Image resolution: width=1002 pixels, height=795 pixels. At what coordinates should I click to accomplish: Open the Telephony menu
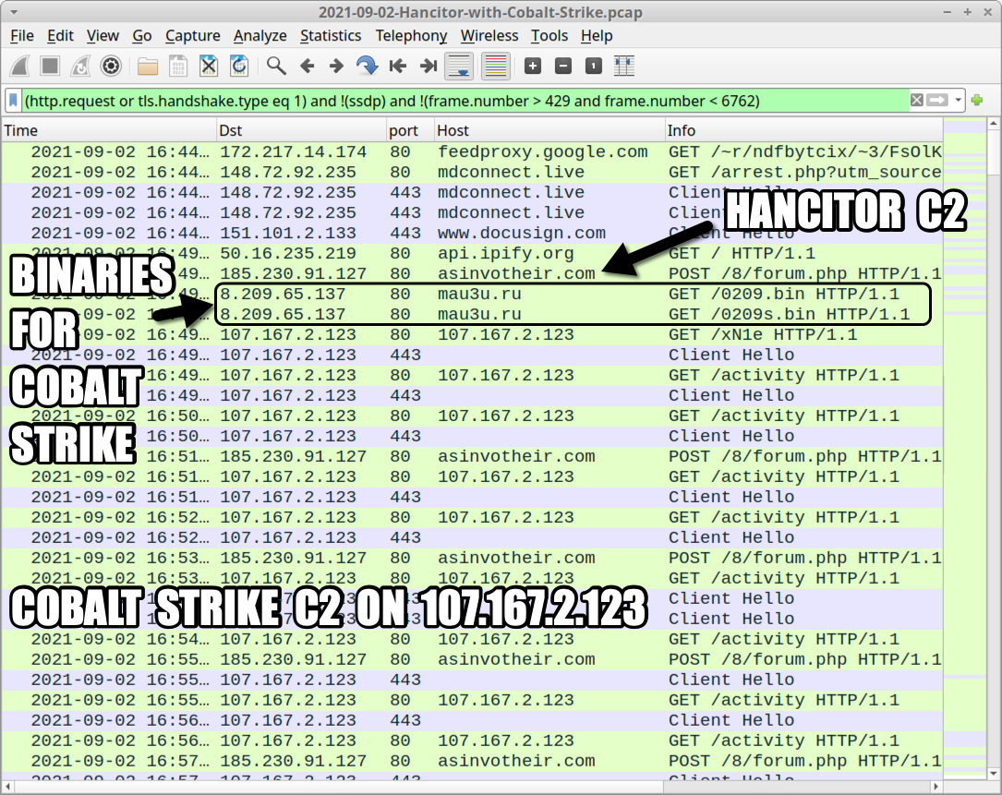click(x=411, y=36)
